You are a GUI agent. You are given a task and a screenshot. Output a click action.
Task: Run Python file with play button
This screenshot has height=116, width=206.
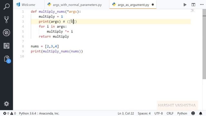(185, 5)
